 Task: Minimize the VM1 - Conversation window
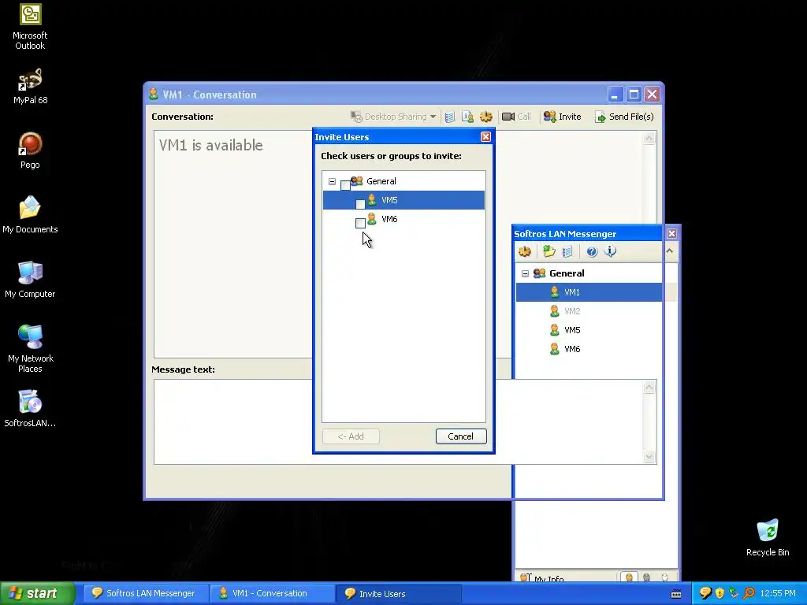coord(615,95)
